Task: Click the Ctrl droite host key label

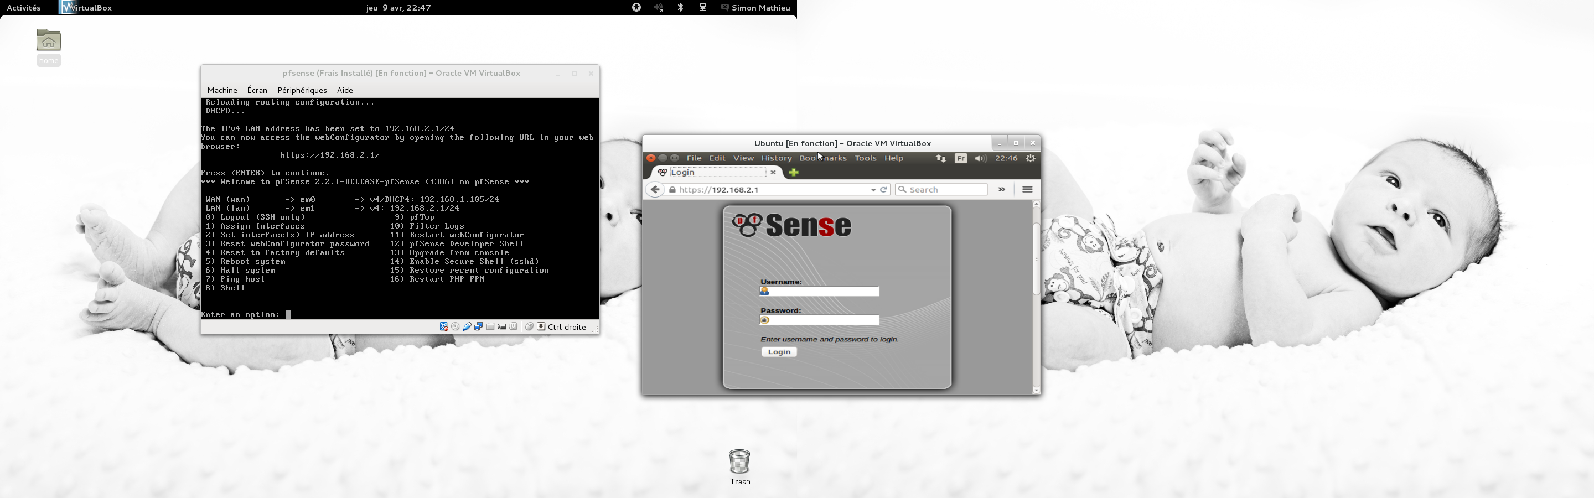Action: pos(567,327)
